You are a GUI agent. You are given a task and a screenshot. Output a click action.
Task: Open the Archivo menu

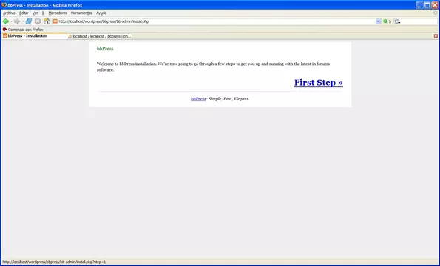[x=9, y=13]
